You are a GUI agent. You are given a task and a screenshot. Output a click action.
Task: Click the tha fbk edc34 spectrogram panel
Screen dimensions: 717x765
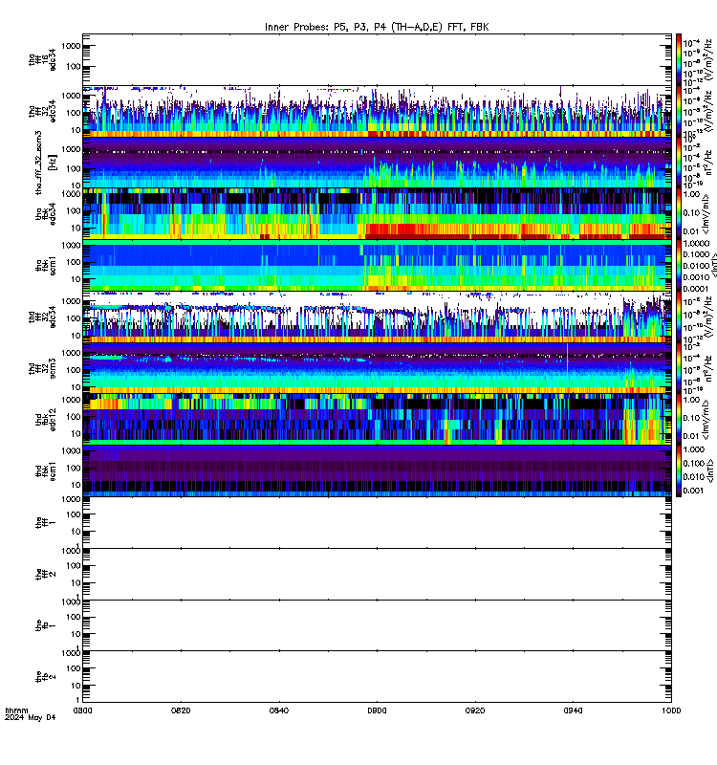[x=377, y=214]
